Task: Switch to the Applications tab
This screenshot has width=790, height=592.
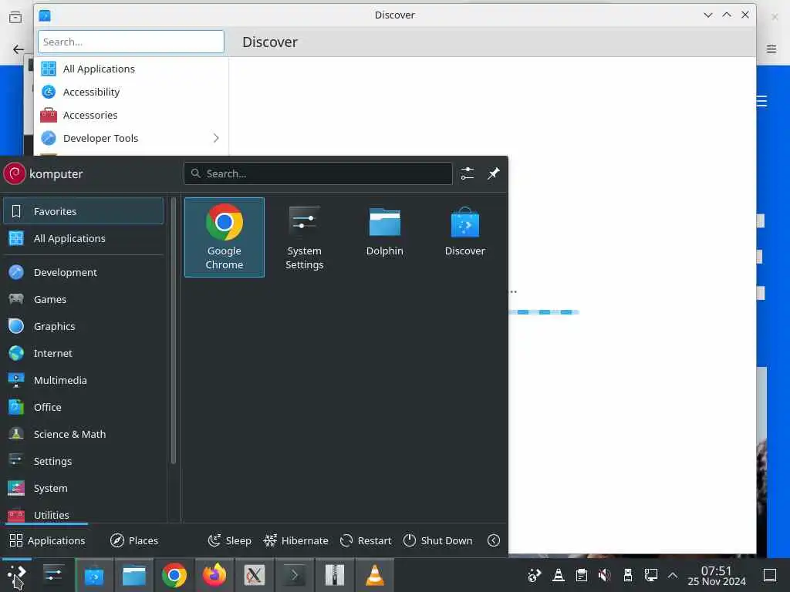Action: pos(47,540)
